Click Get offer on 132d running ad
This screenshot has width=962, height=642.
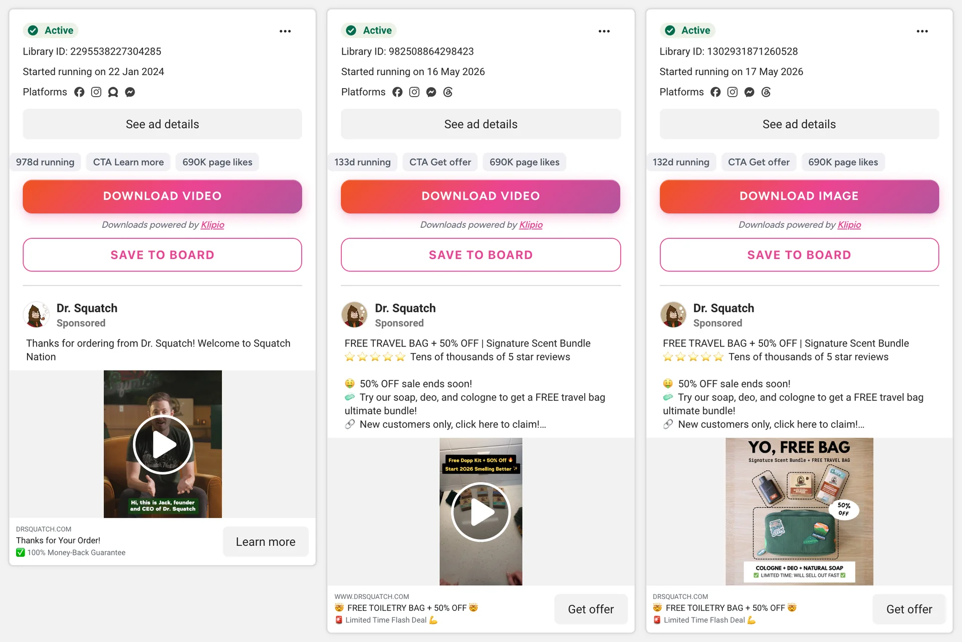[909, 609]
